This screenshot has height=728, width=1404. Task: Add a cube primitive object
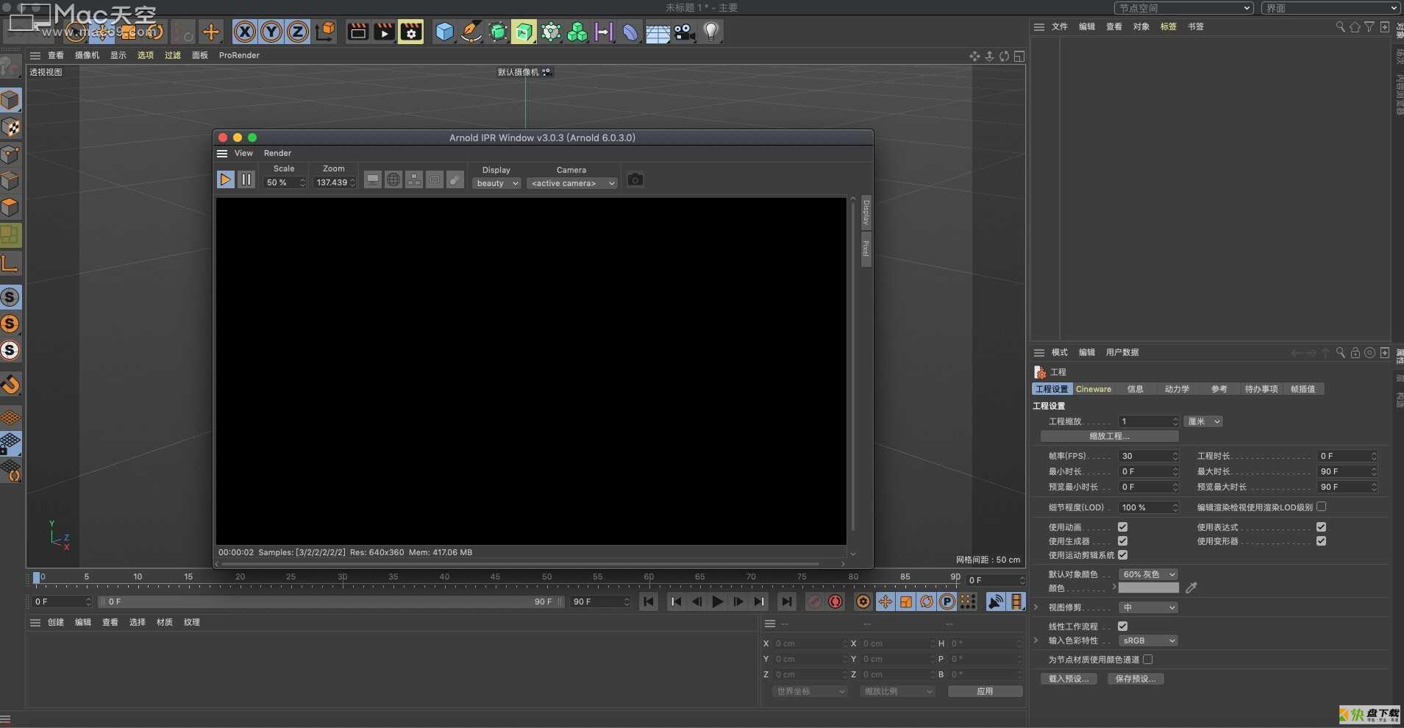(x=444, y=32)
